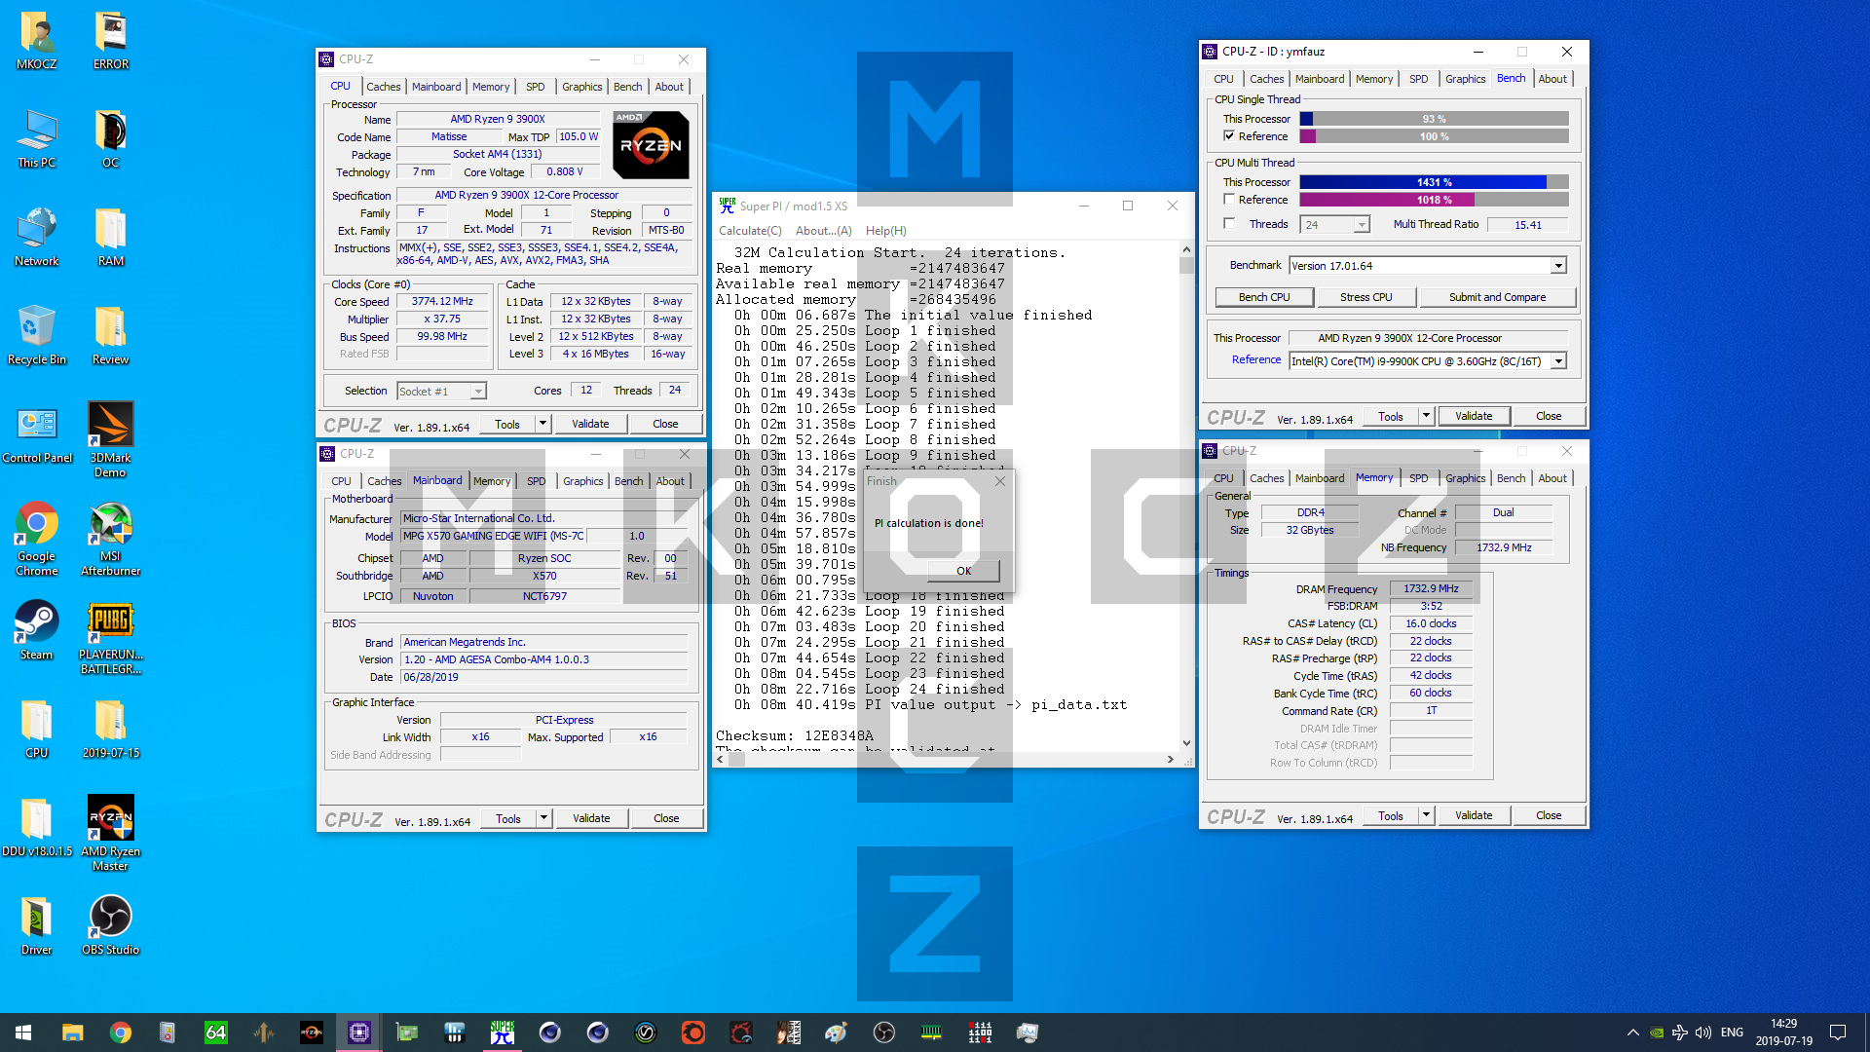Expand Tools arrow in CPU tab window
The image size is (1870, 1052).
coord(543,424)
